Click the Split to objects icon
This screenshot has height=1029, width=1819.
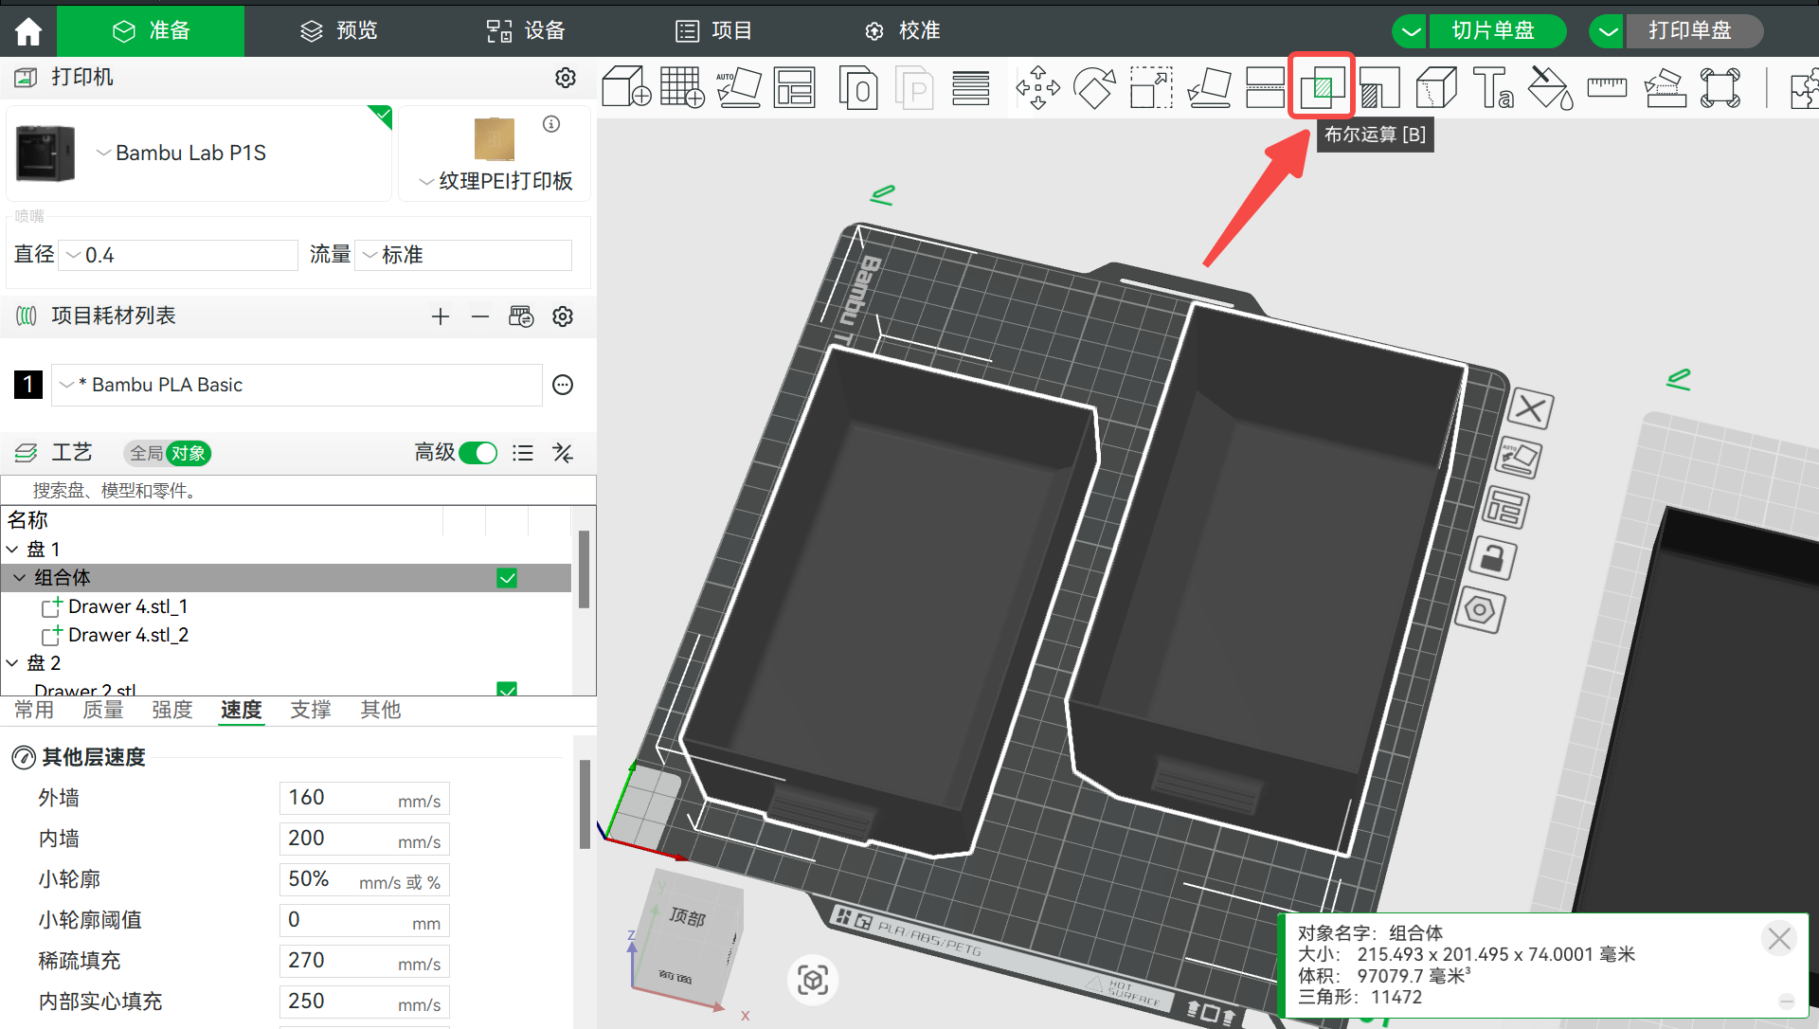[858, 87]
